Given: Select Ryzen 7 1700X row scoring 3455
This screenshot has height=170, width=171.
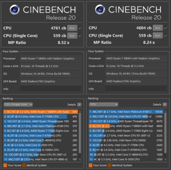Looking at the screenshot, I should click(x=126, y=131).
